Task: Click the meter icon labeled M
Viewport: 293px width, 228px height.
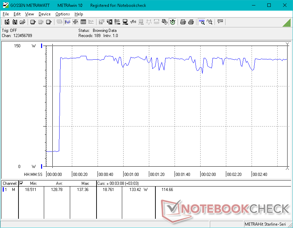Action: click(49, 22)
